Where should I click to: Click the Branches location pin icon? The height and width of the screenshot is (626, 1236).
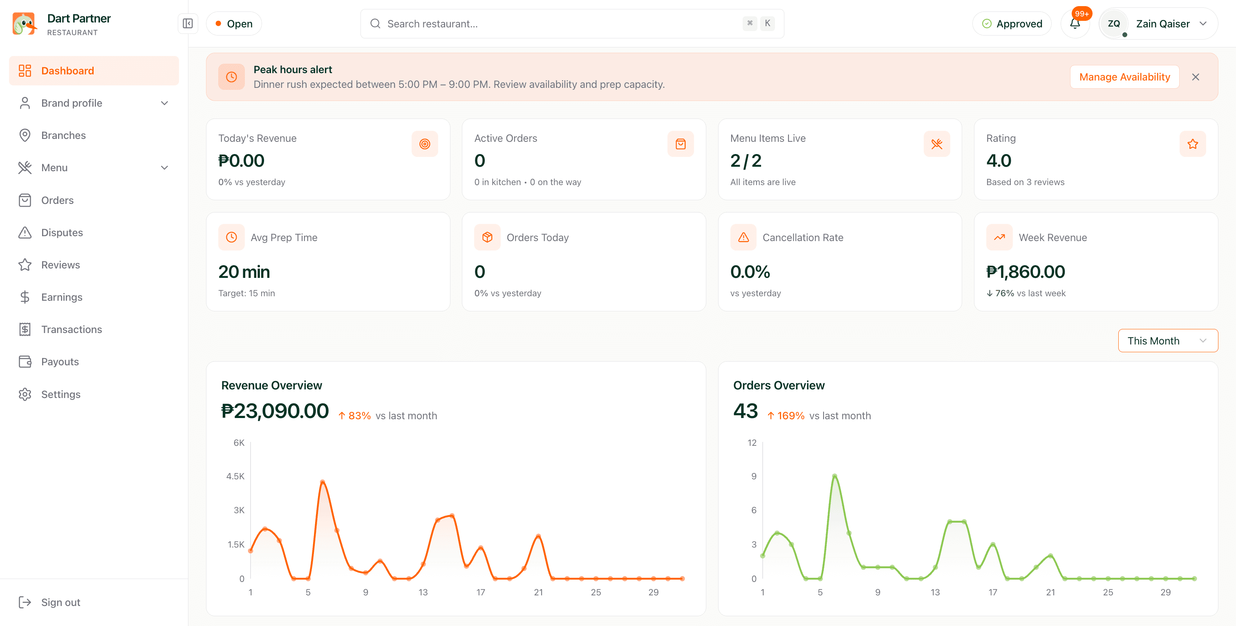coord(25,135)
